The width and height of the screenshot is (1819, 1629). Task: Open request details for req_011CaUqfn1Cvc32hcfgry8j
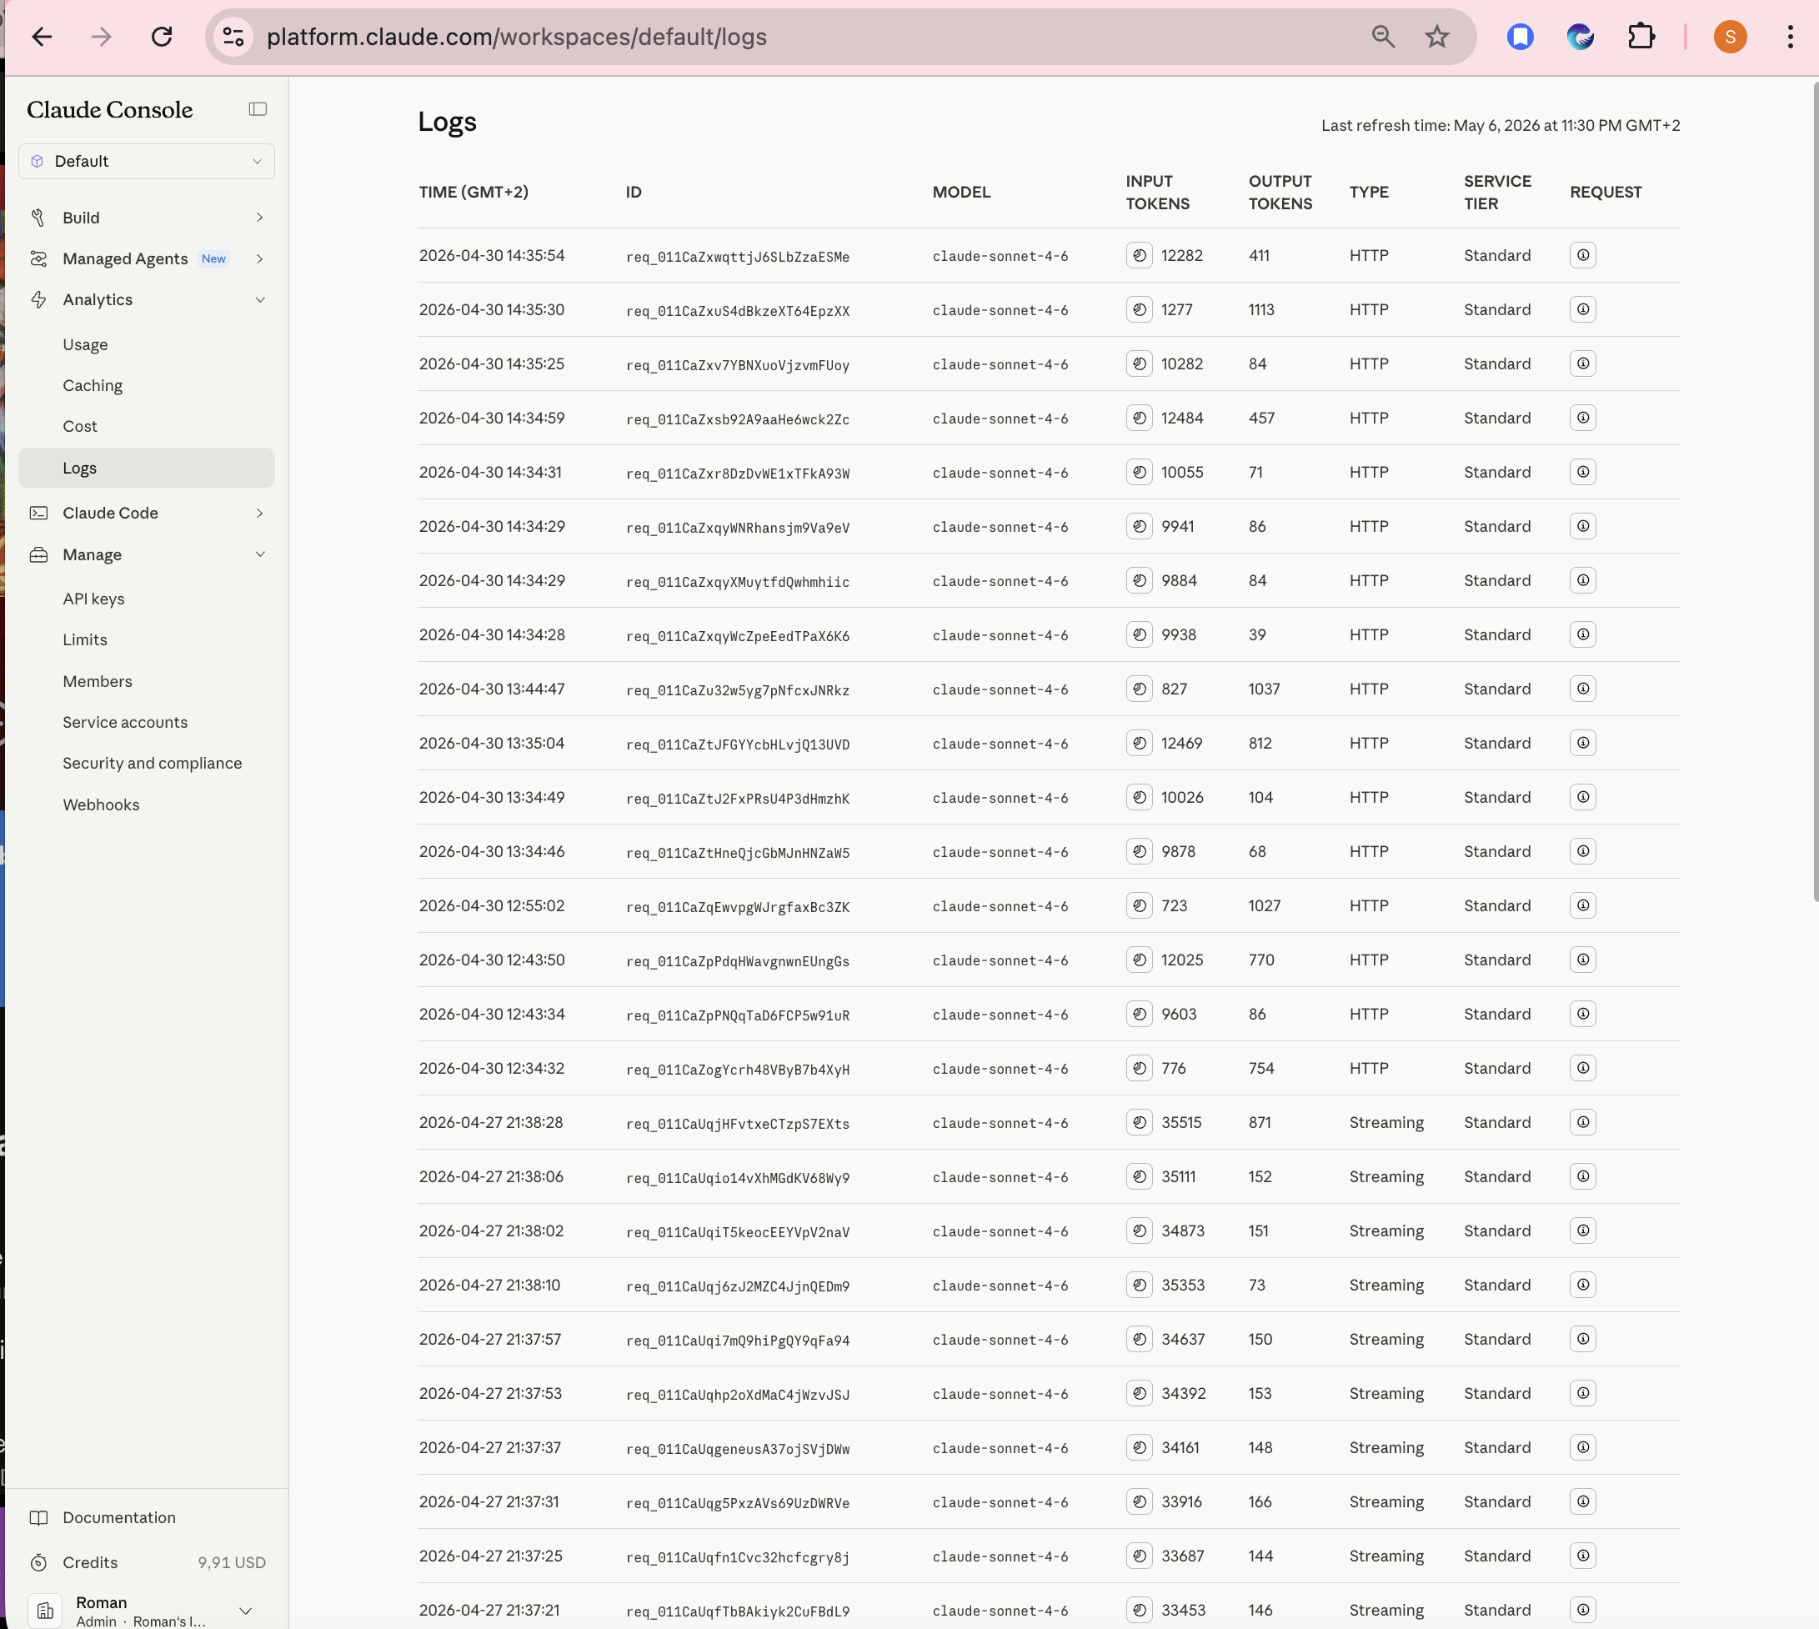(1583, 1556)
